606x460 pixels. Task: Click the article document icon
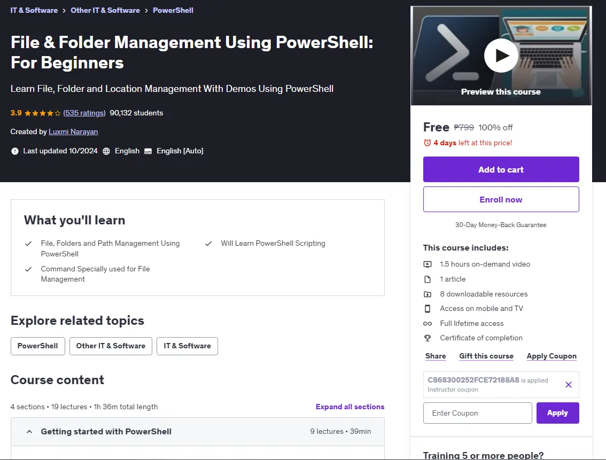[428, 279]
